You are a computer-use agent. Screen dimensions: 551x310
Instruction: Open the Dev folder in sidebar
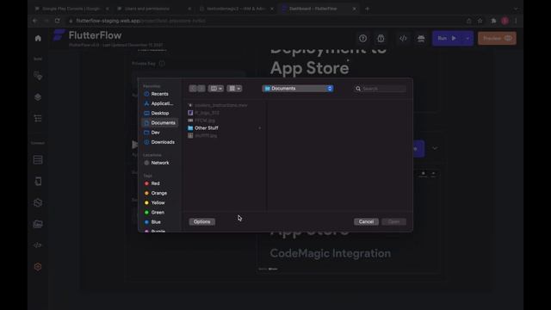click(x=152, y=133)
